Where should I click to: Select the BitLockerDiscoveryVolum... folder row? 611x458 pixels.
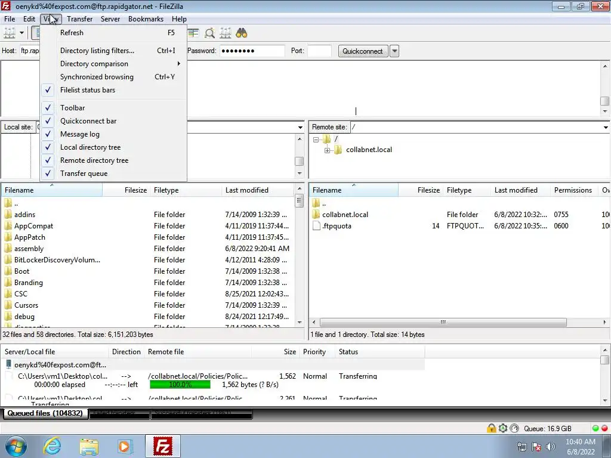pyautogui.click(x=148, y=260)
